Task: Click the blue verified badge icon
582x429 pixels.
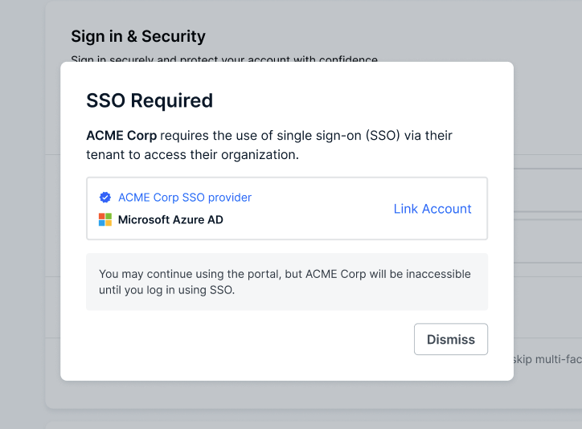Action: click(105, 198)
